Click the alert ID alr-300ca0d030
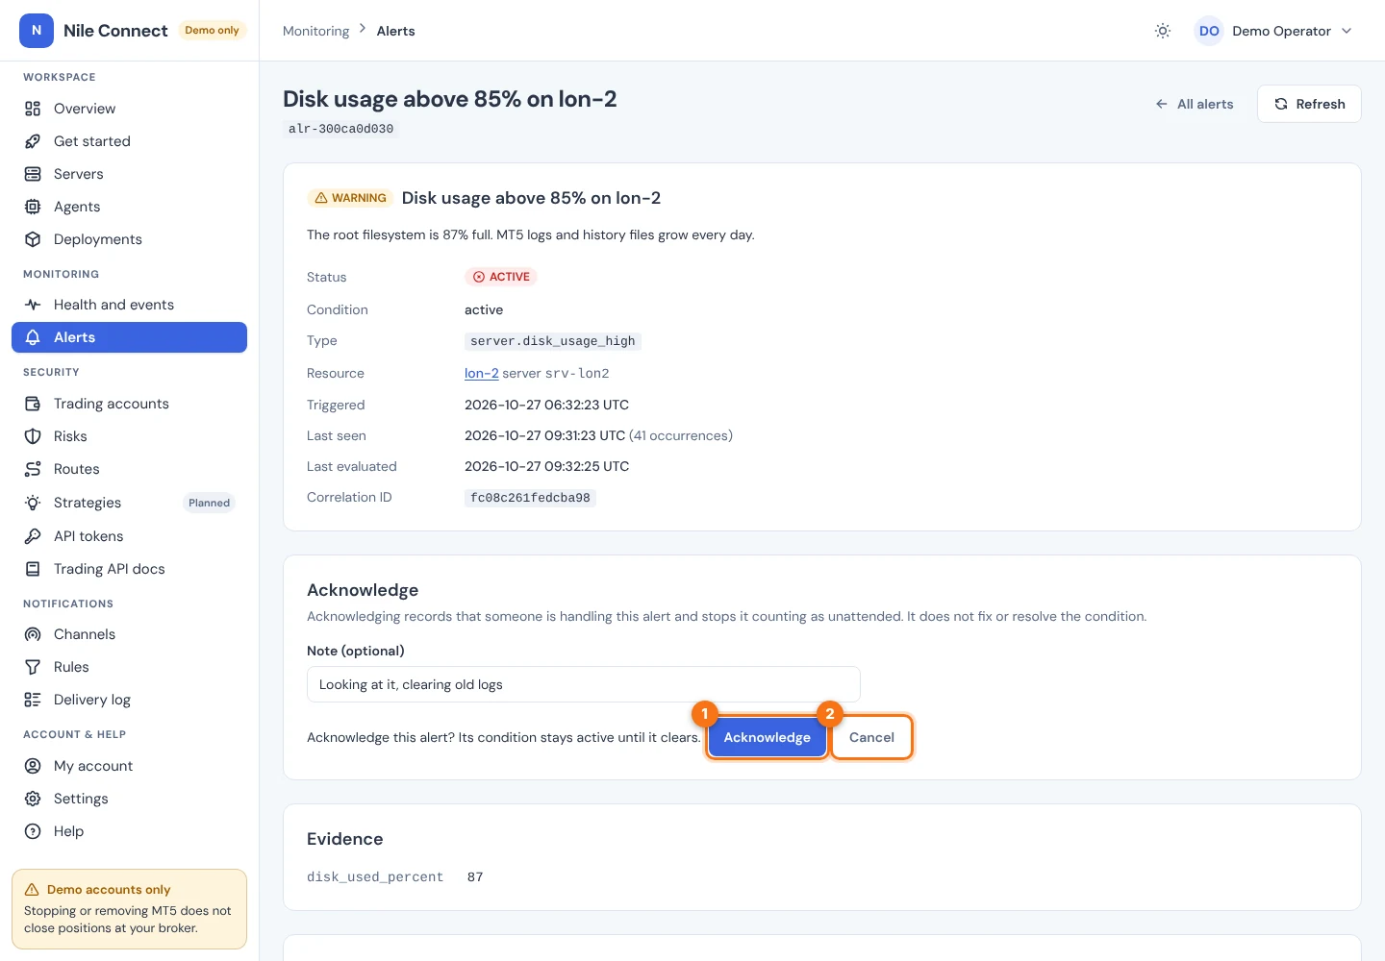 click(x=340, y=129)
